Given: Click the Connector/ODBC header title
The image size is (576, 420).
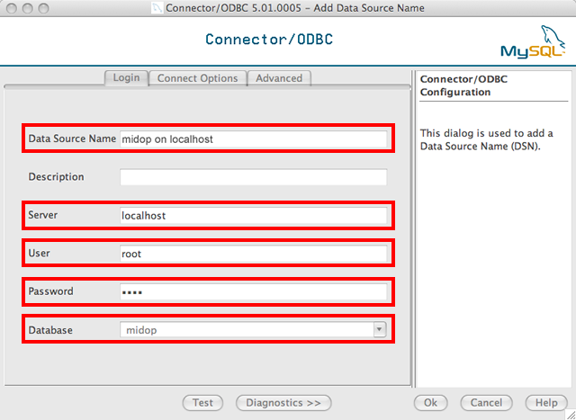Looking at the screenshot, I should 269,40.
